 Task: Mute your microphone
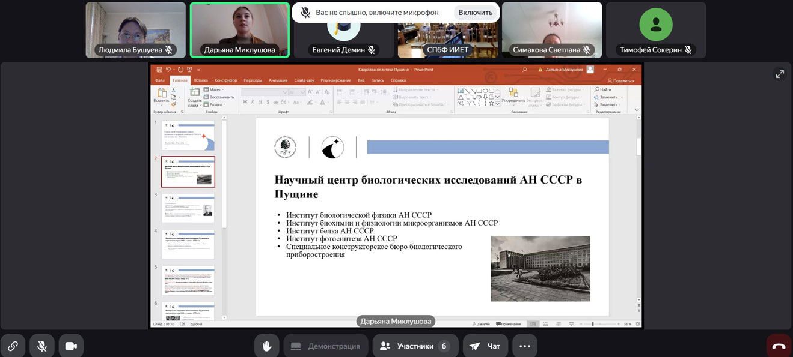tap(41, 346)
